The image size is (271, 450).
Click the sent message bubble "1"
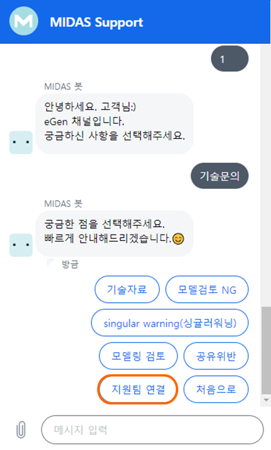[230, 59]
